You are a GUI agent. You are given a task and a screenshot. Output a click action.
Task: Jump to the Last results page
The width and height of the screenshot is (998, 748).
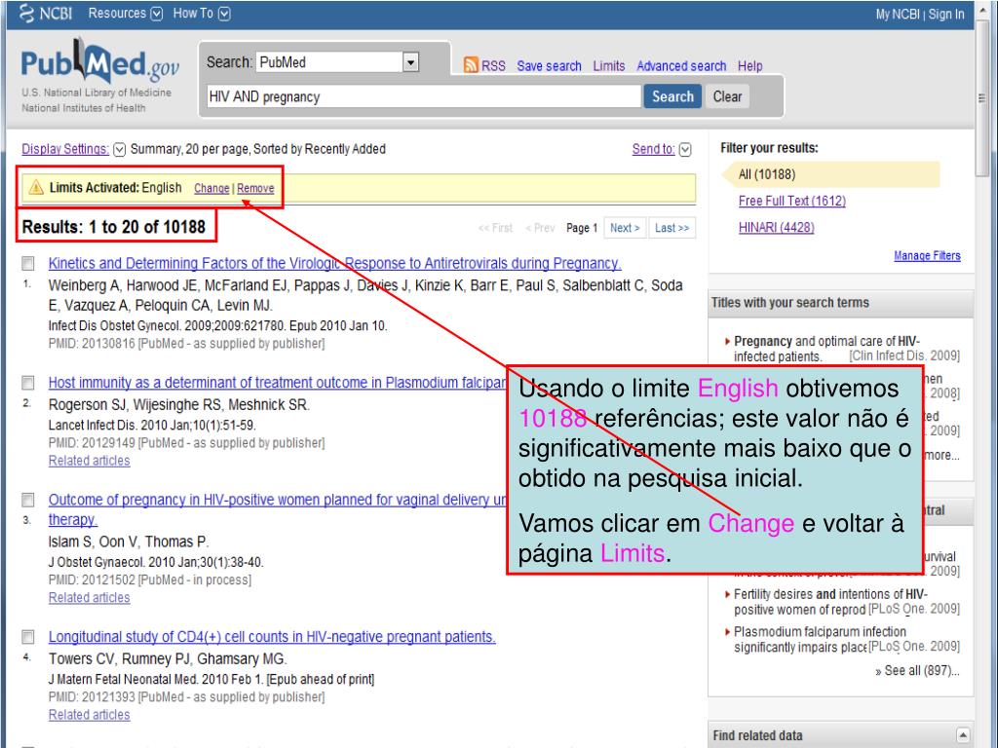pos(672,228)
